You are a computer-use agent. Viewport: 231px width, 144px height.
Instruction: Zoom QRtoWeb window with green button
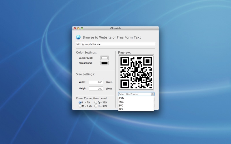82,28
